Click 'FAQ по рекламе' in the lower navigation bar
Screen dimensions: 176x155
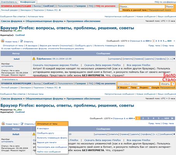pyautogui.click(x=105, y=83)
